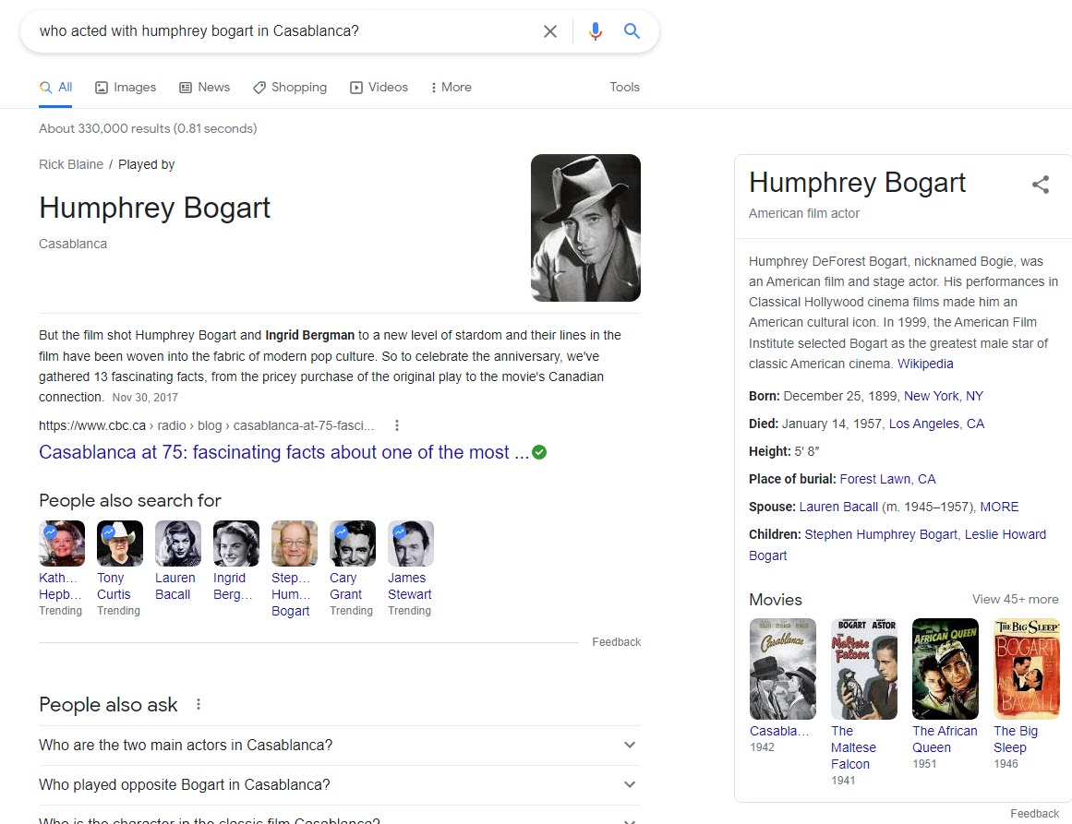Open the Los Angeles, CA link
The height and width of the screenshot is (824, 1072).
tap(936, 424)
